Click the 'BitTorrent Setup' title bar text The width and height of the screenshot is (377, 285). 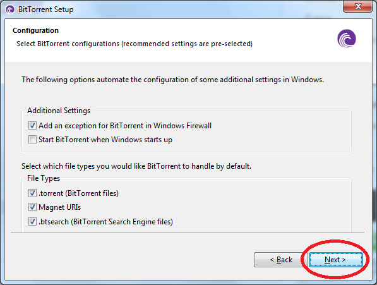click(x=46, y=9)
